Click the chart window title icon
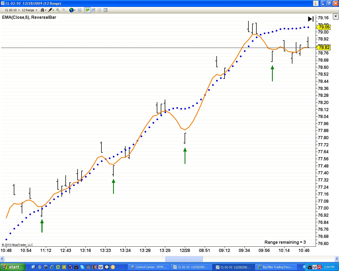 point(3,3)
